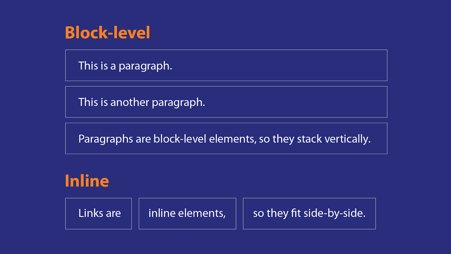Click "paragraph." in the second paragraph box
The width and height of the screenshot is (451, 254).
(x=178, y=103)
